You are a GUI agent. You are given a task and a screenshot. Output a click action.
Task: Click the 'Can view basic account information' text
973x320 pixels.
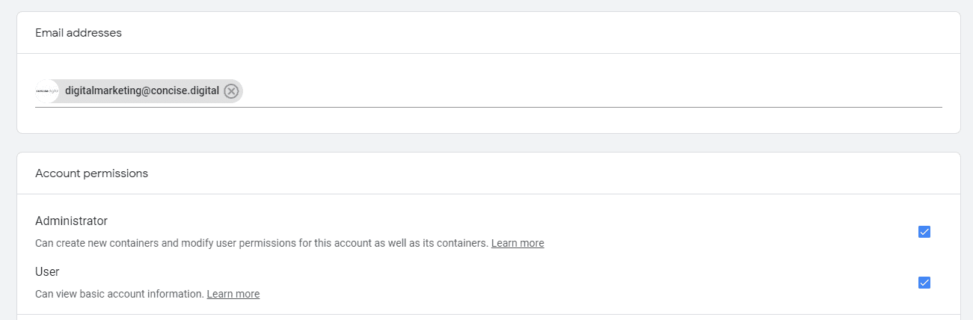[120, 294]
